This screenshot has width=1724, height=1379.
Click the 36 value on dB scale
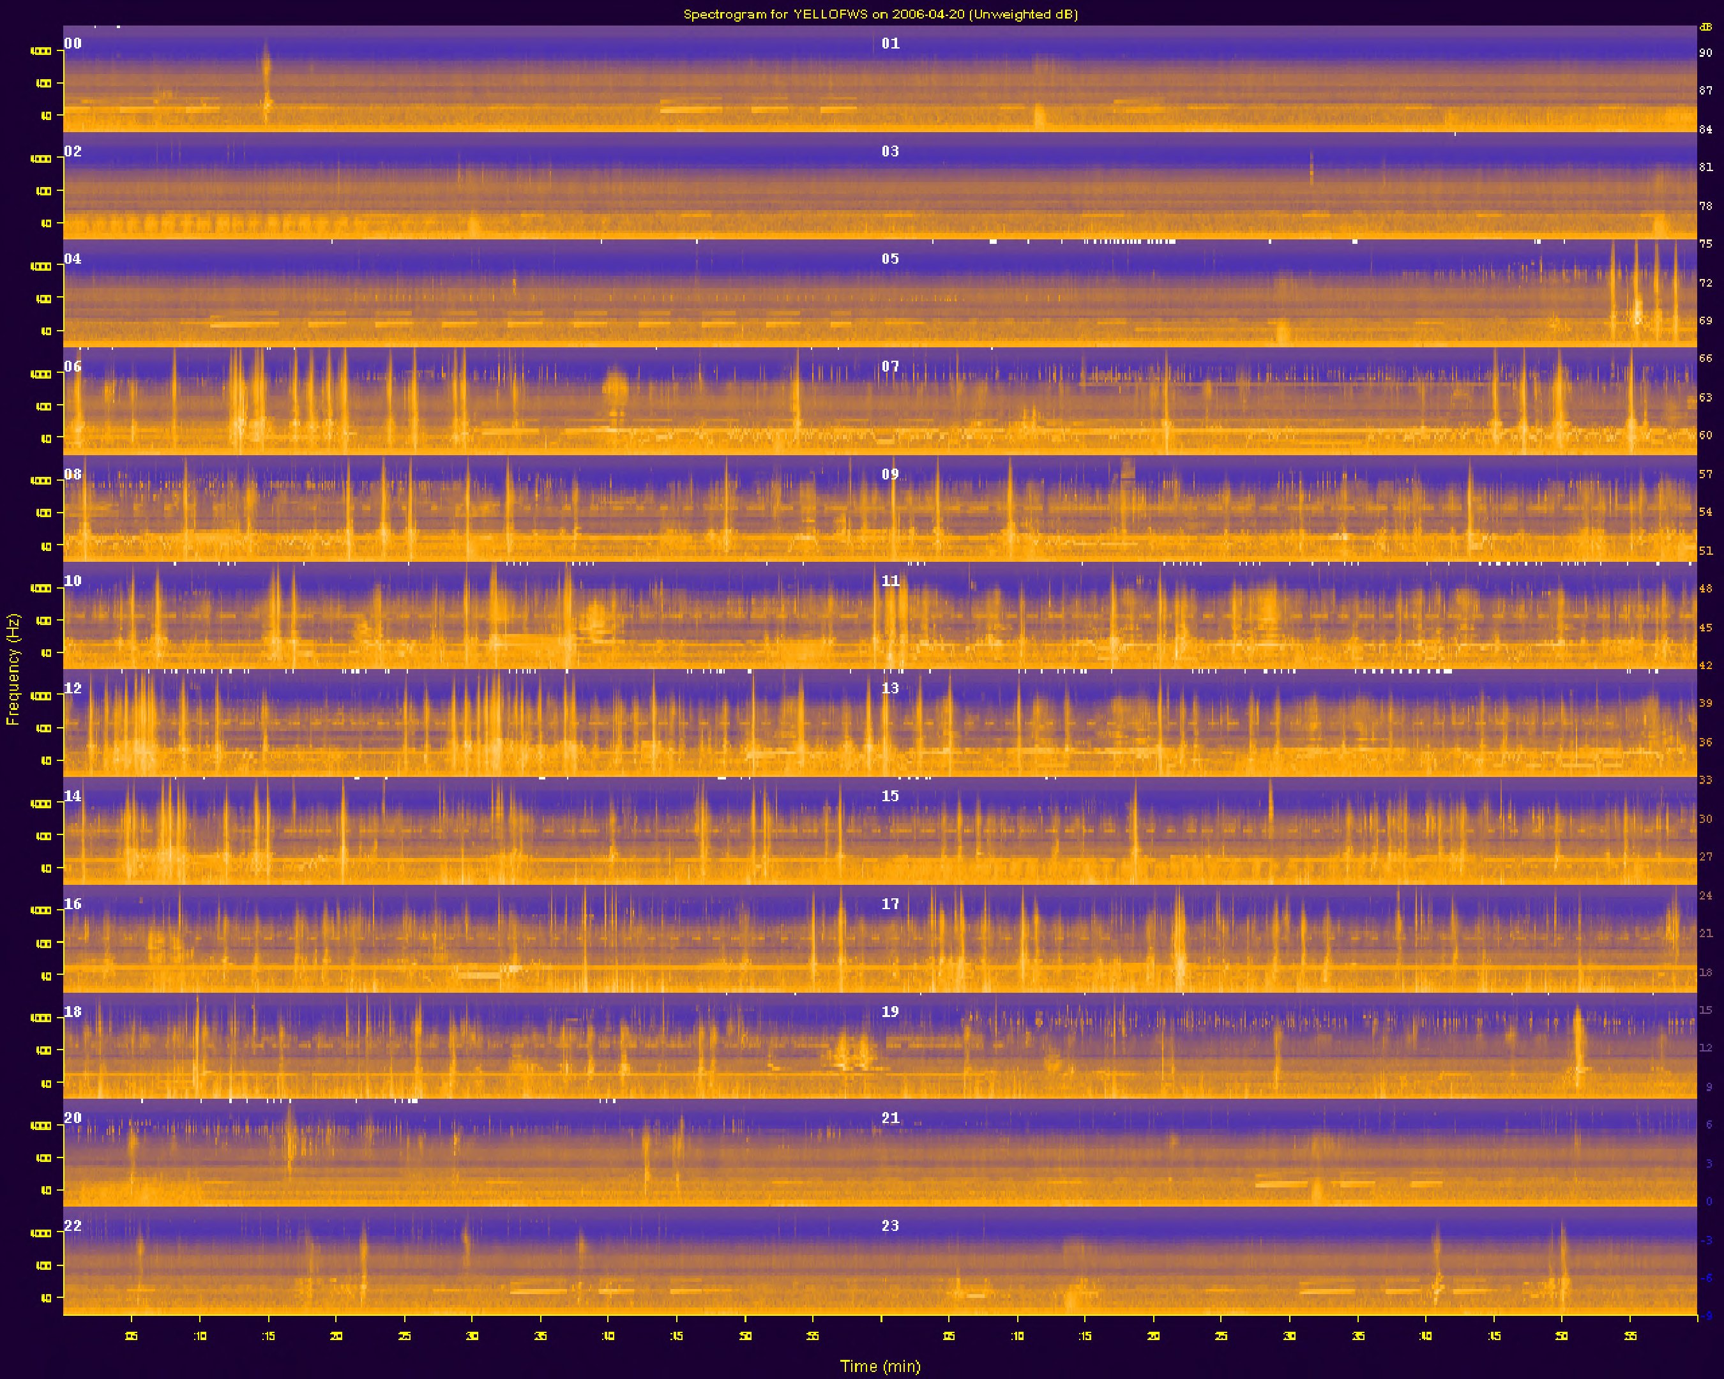pyautogui.click(x=1705, y=741)
